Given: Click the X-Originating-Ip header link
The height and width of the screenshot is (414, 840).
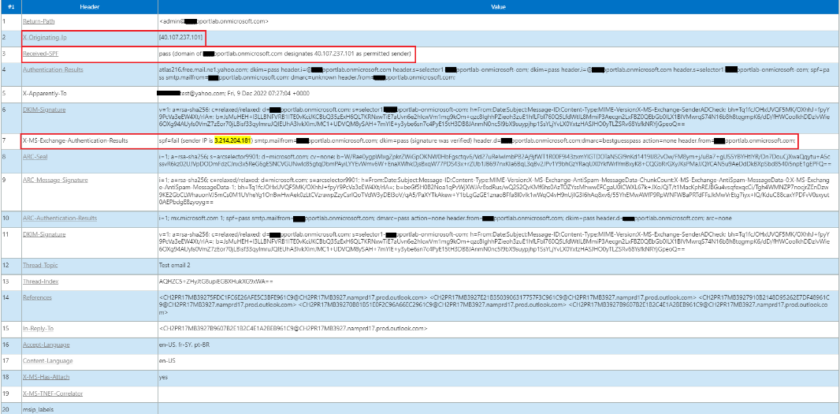Looking at the screenshot, I should coord(44,38).
